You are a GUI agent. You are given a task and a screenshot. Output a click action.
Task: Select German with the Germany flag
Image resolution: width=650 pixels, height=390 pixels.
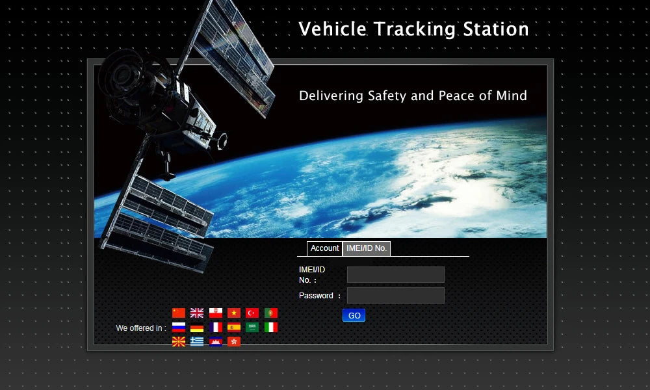pyautogui.click(x=197, y=328)
